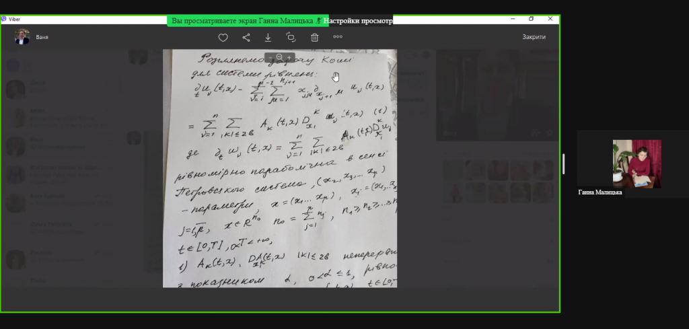This screenshot has height=329, width=689.
Task: Reset zoom via the magnifier icon
Action: click(x=280, y=57)
